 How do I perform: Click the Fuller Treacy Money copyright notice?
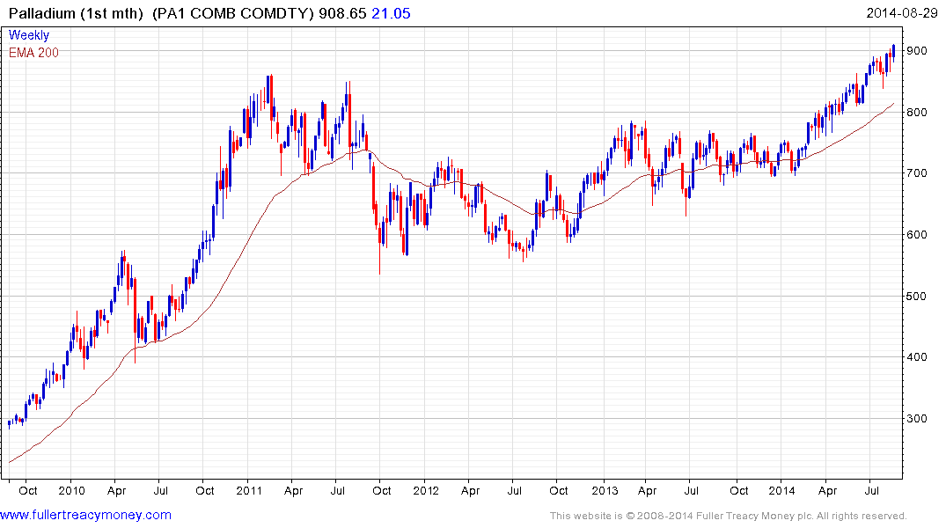[729, 516]
